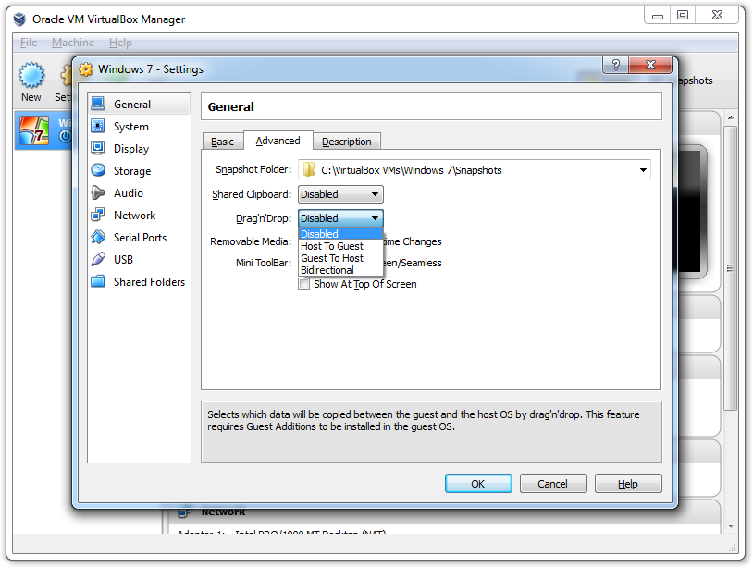The width and height of the screenshot is (753, 568).
Task: Click the New virtual machine toolbar icon
Action: 31,81
